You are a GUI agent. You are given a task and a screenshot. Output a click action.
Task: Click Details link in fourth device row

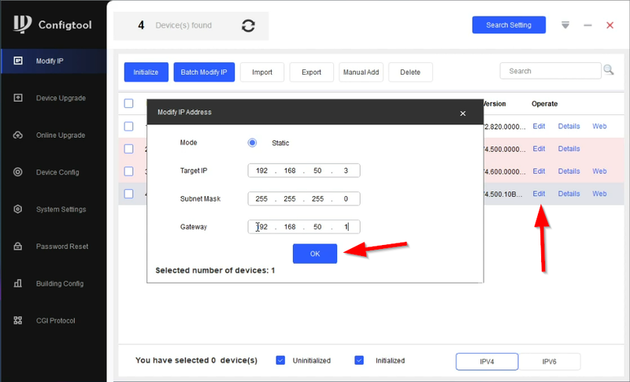tap(569, 194)
